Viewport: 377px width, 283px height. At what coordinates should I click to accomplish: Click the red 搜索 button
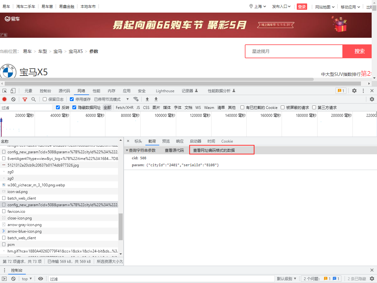pyautogui.click(x=357, y=51)
